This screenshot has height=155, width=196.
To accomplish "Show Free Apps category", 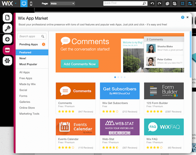I will tap(26, 78).
